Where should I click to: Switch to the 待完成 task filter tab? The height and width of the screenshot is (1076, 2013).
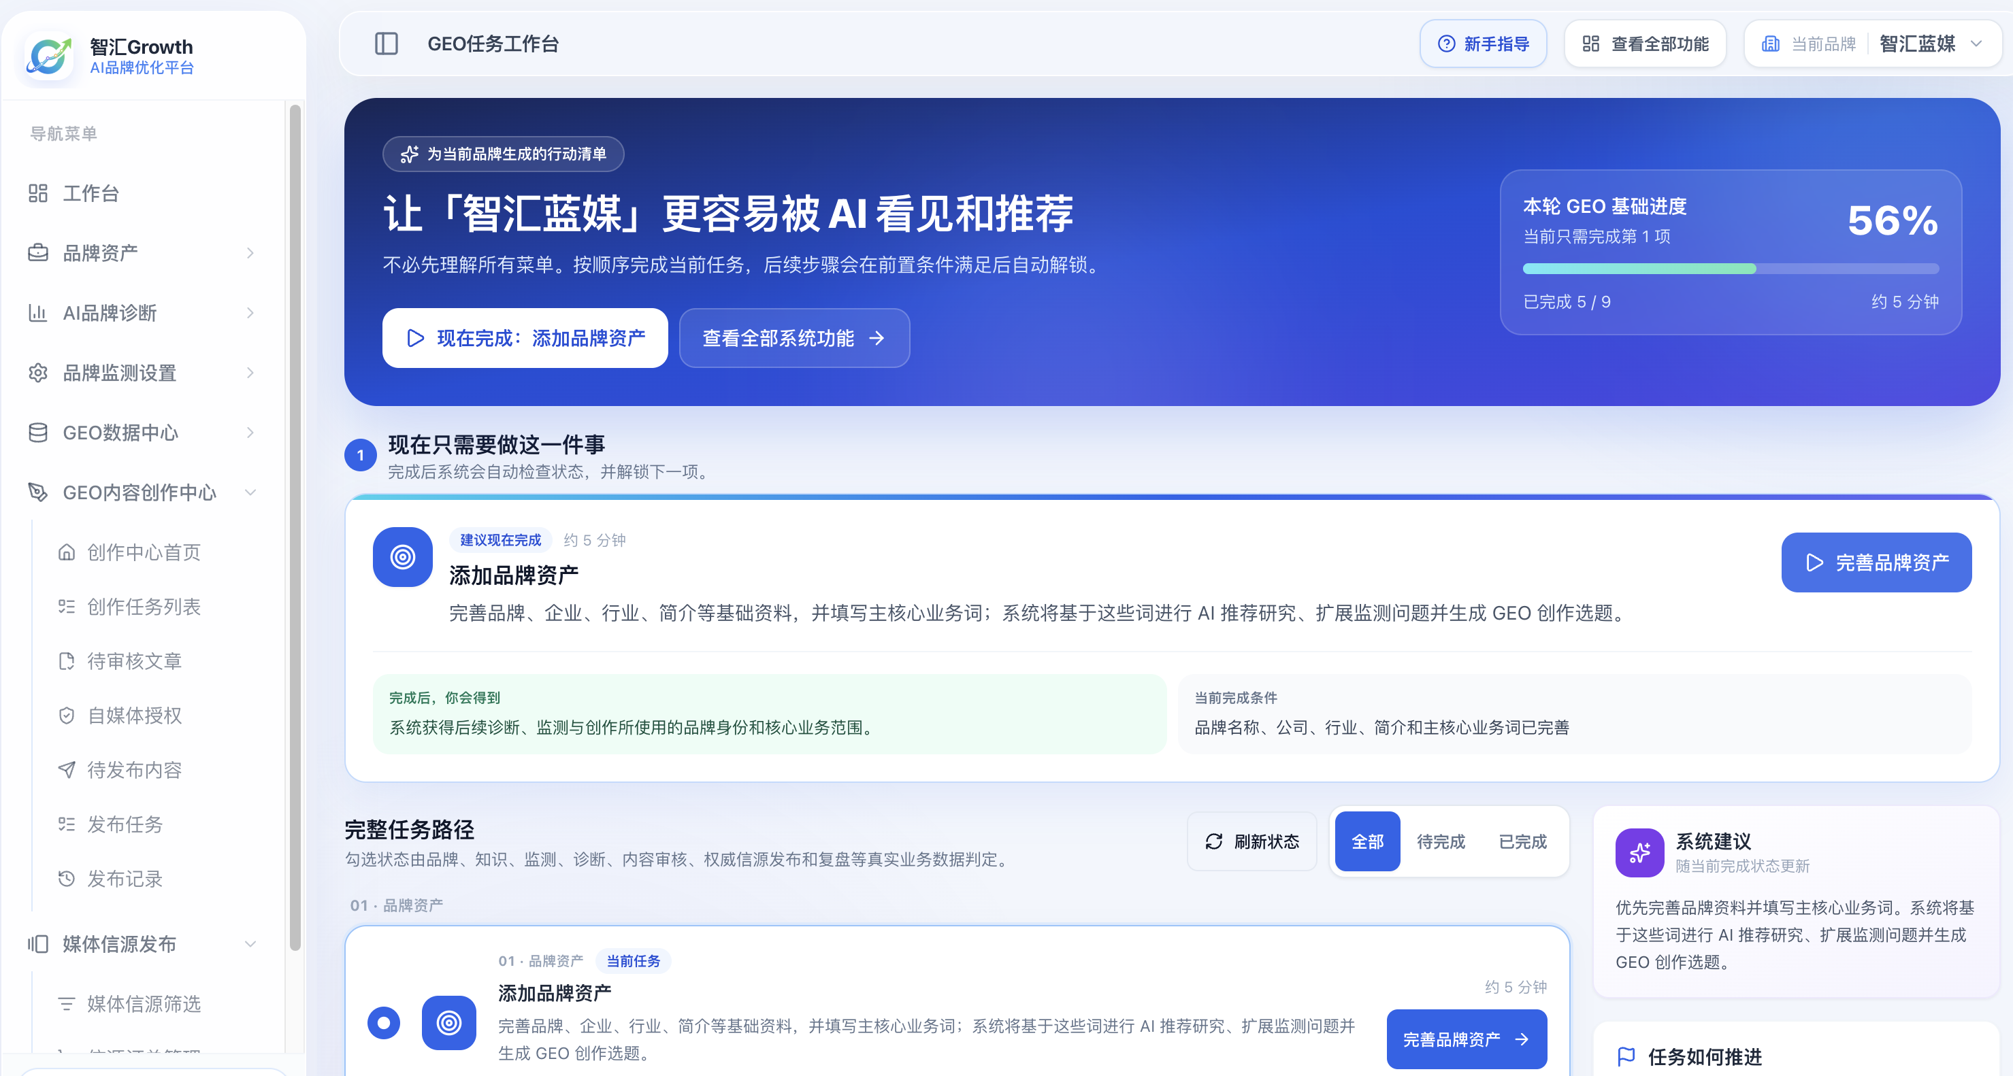pyautogui.click(x=1441, y=841)
